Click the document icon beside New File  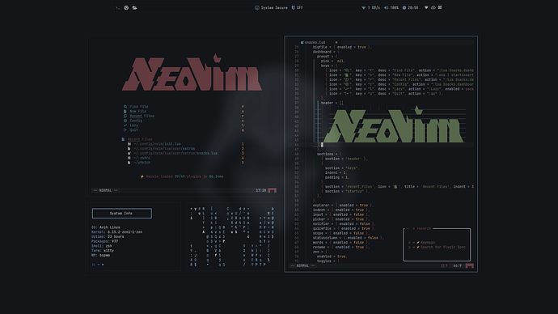coord(125,111)
